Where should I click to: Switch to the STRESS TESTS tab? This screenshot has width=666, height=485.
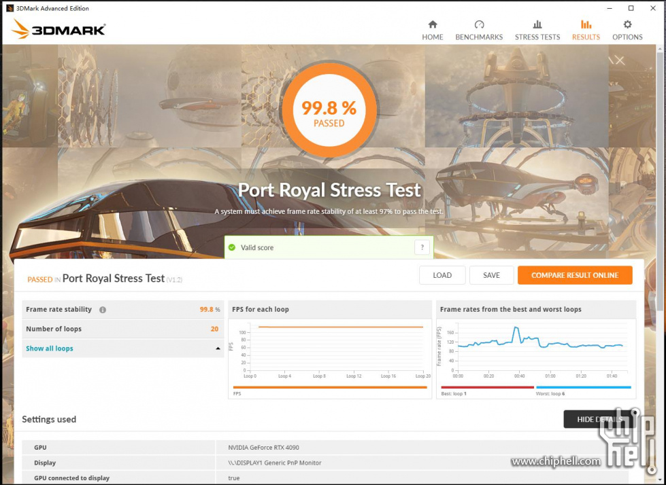click(x=537, y=30)
